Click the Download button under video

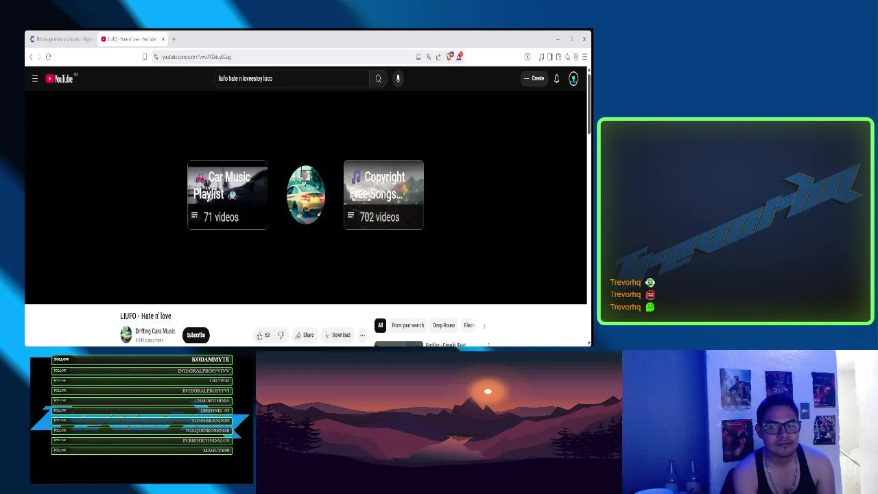pyautogui.click(x=337, y=335)
